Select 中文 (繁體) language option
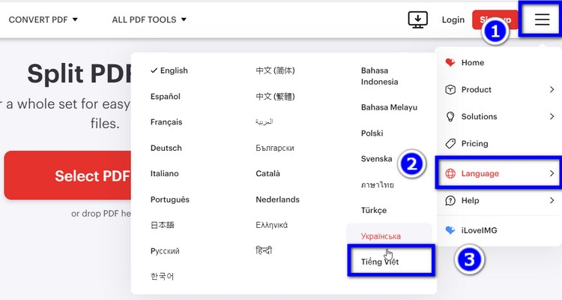The width and height of the screenshot is (562, 300). click(275, 96)
